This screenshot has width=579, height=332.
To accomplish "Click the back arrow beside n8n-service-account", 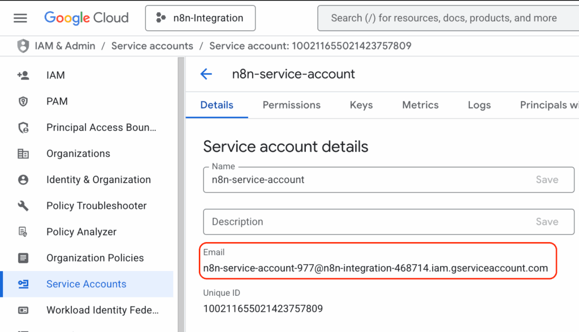I will 206,74.
